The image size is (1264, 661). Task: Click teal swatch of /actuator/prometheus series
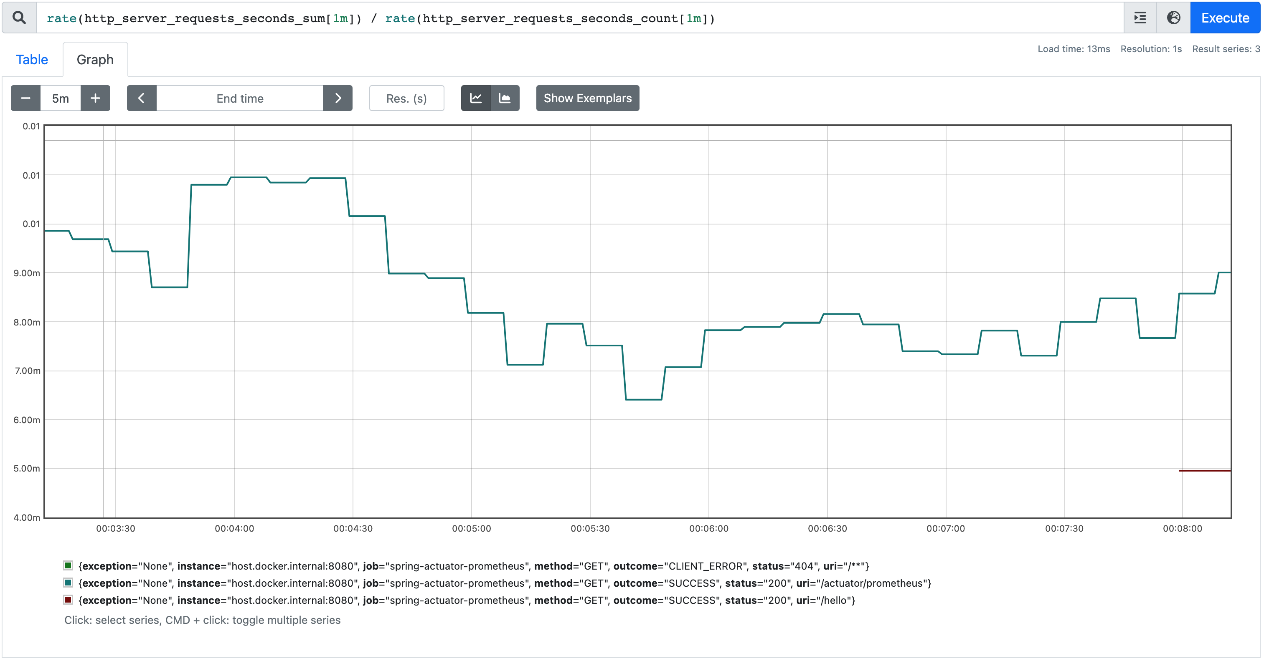(68, 583)
